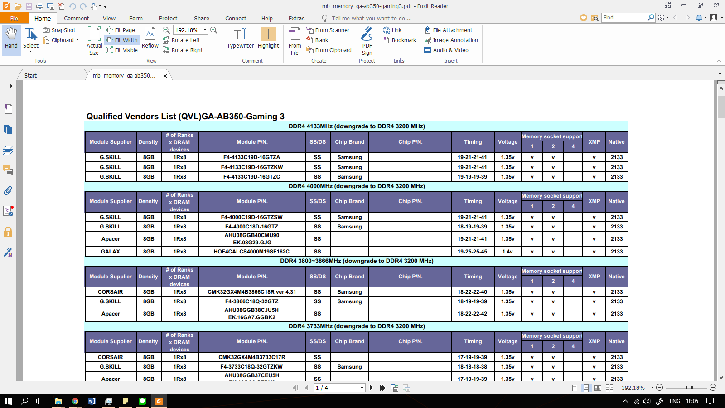Insert Audio & Video
Viewport: 725px width, 408px height.
(x=446, y=50)
